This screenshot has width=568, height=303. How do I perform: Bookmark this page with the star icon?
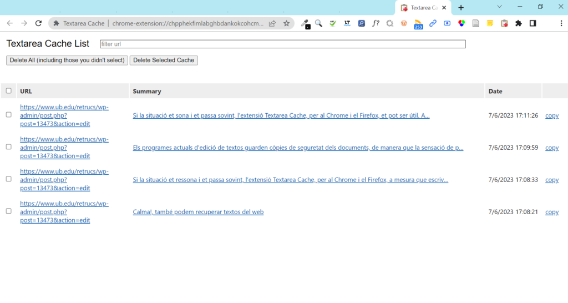pyautogui.click(x=286, y=23)
